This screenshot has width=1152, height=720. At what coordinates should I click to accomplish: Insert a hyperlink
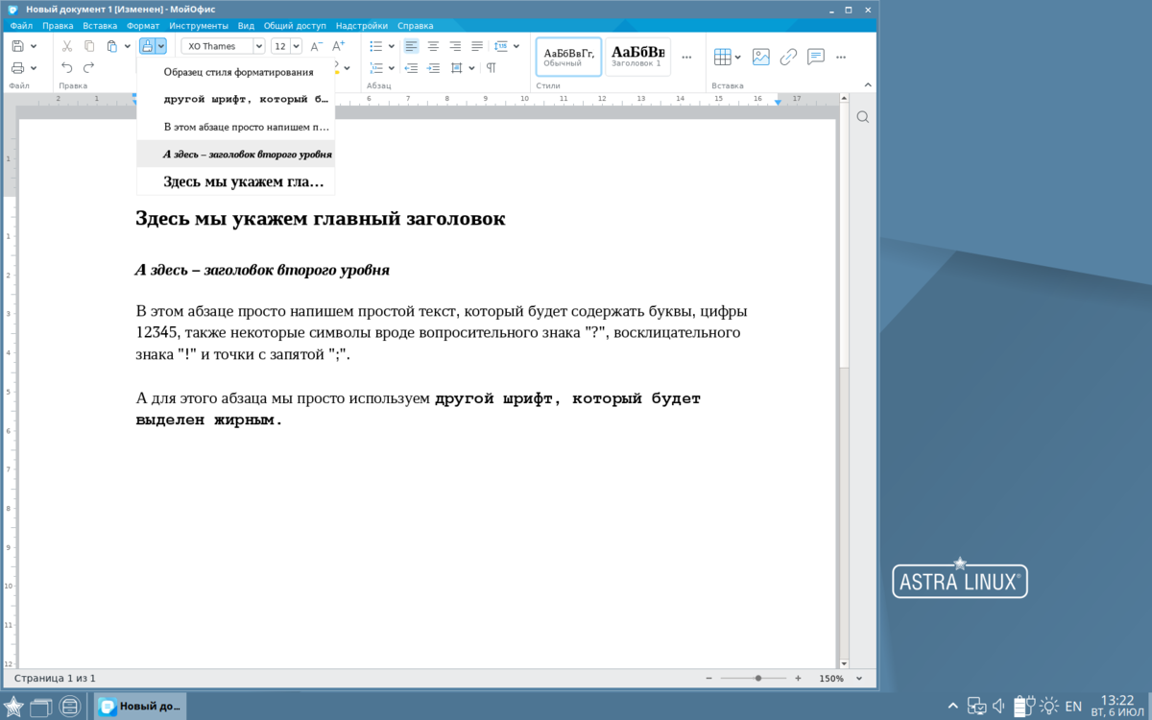tap(788, 57)
